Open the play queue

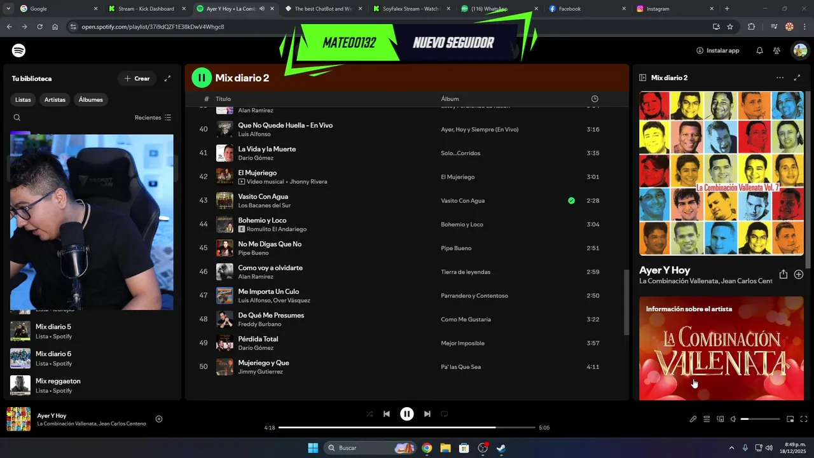(707, 419)
